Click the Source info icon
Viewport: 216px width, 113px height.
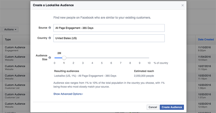[50, 28]
